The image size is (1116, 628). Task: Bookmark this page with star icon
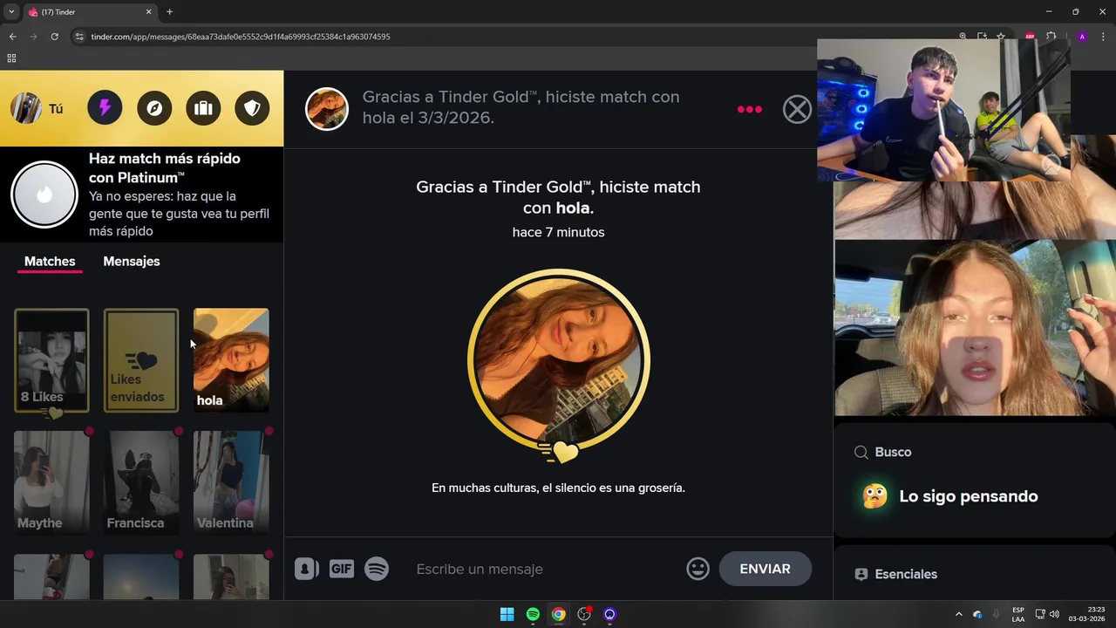click(x=1001, y=37)
